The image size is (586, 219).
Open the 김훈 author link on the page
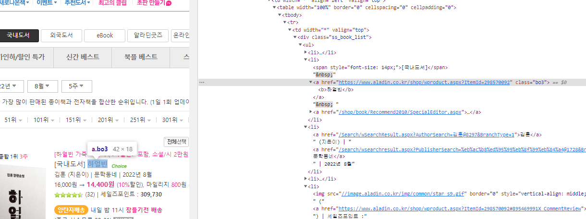pos(61,174)
